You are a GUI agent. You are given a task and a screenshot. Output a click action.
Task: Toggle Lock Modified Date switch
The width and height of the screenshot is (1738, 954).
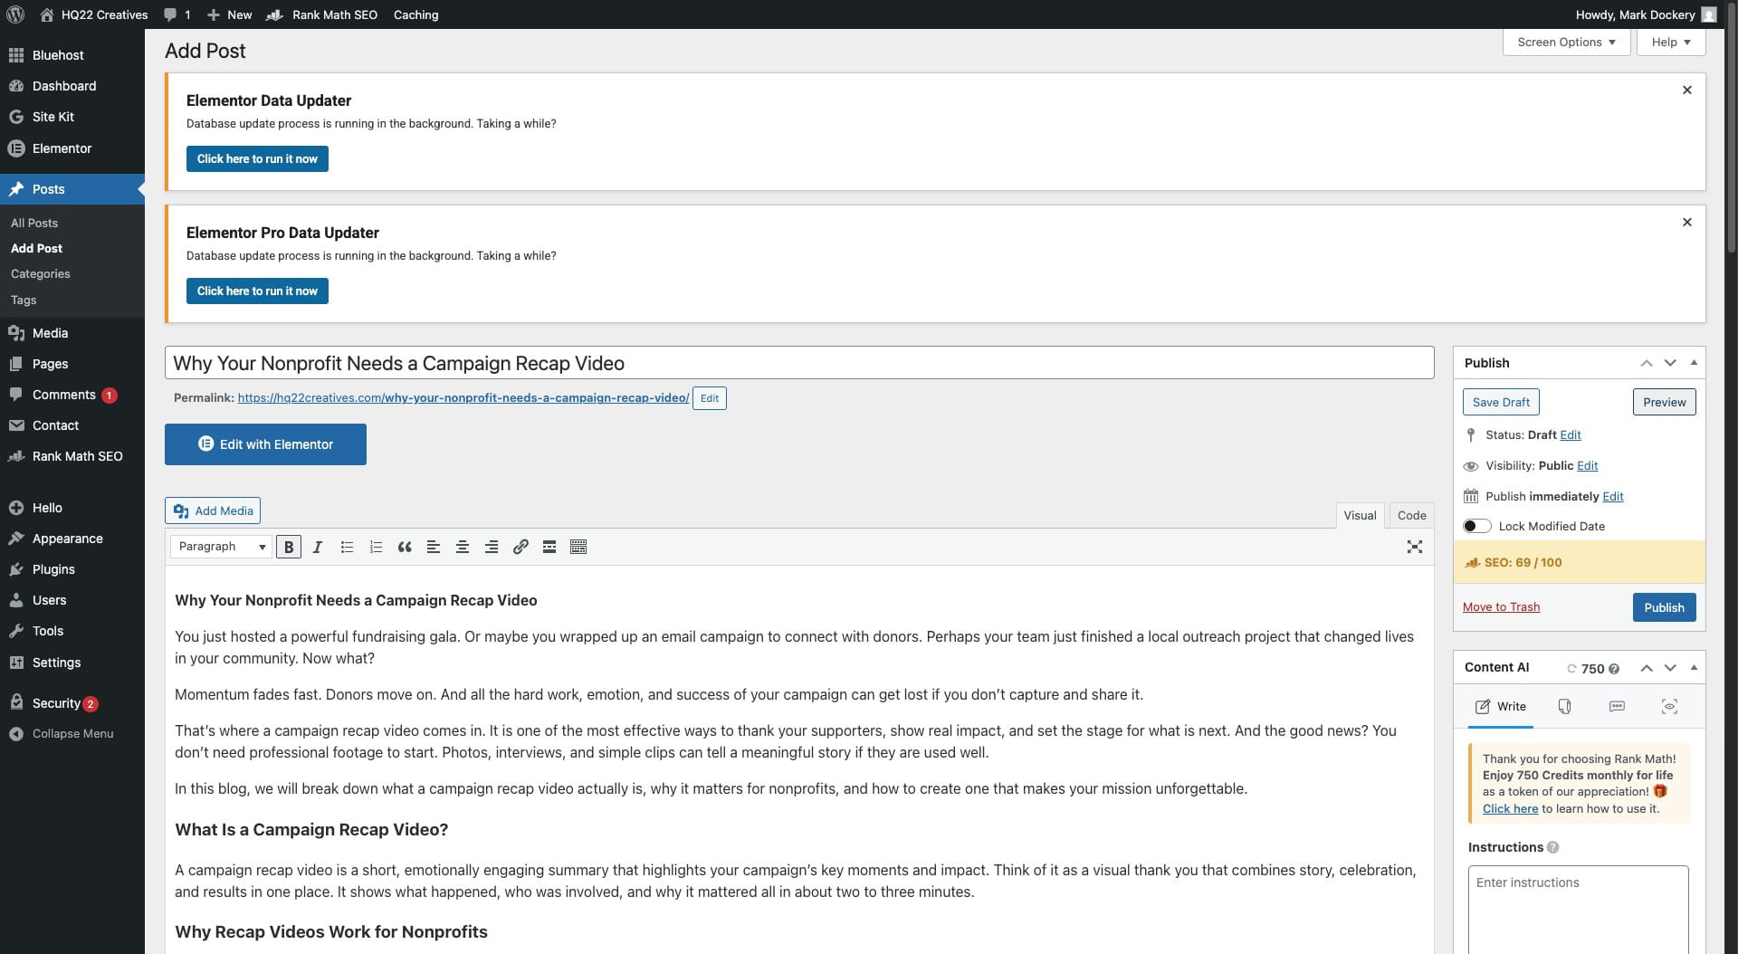click(1477, 526)
